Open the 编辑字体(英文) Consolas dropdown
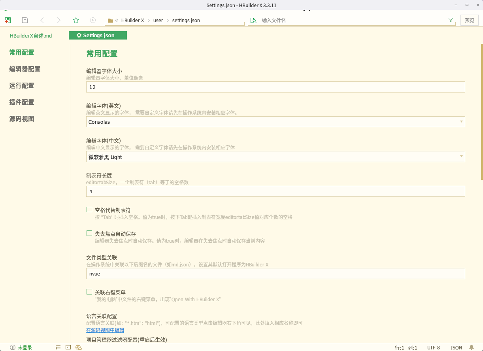Screen dimensions: 483x351 coord(275,122)
